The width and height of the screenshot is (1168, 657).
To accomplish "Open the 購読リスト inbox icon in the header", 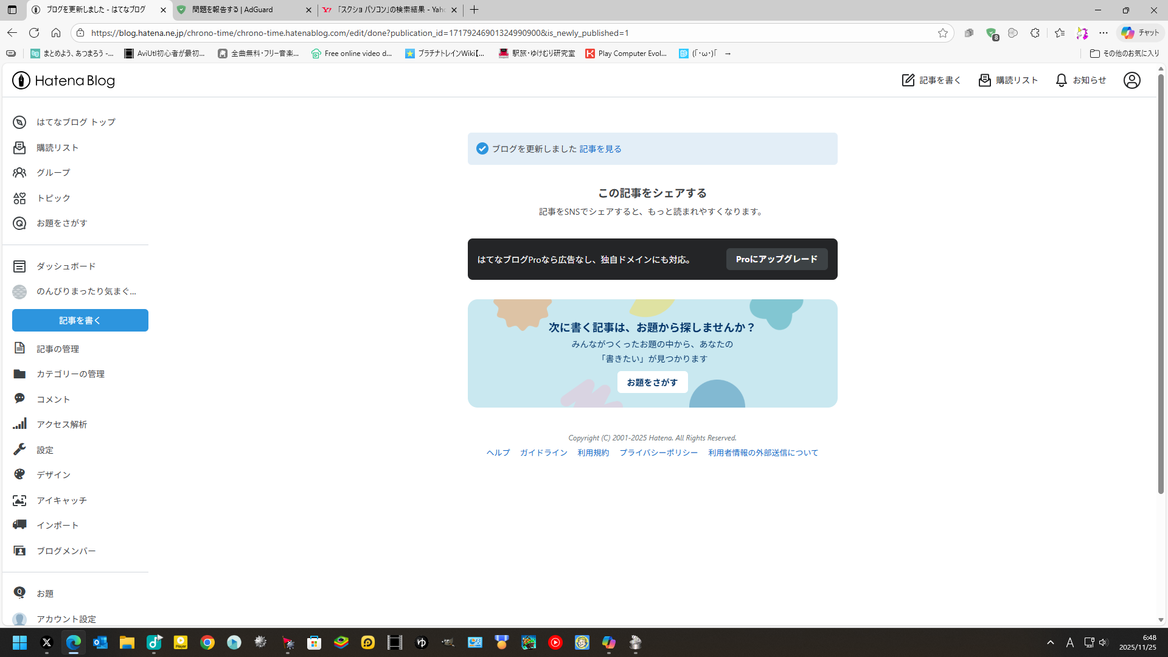I will [x=985, y=80].
